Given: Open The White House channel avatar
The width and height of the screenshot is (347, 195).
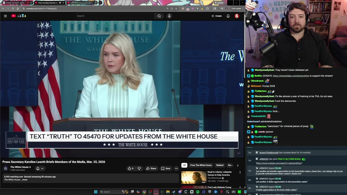Looking at the screenshot, I should [x=5, y=168].
